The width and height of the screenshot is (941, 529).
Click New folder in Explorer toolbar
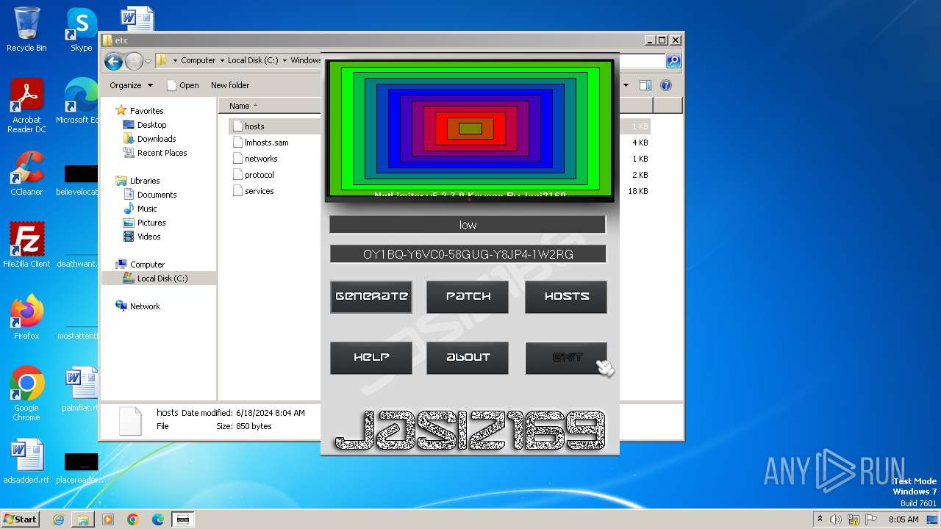point(230,85)
